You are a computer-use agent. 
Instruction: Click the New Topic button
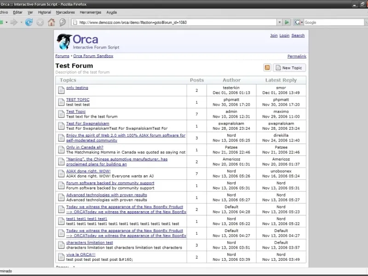(x=289, y=68)
